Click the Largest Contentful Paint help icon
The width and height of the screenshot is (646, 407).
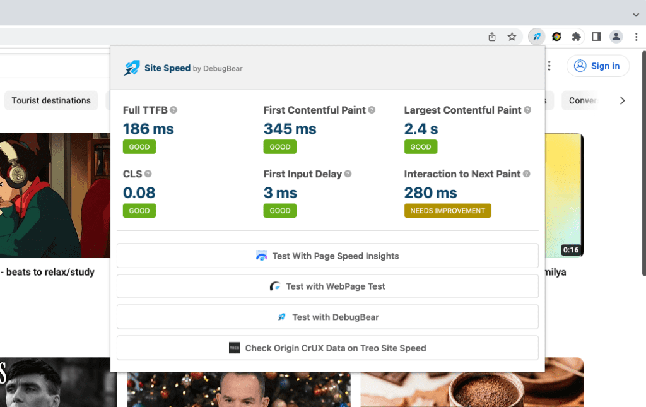527,110
